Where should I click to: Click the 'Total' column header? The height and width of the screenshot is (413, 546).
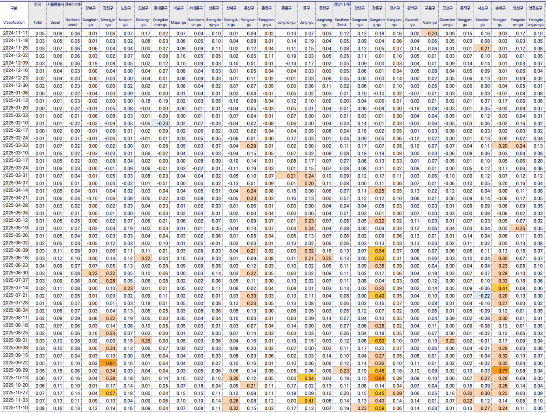[37, 22]
